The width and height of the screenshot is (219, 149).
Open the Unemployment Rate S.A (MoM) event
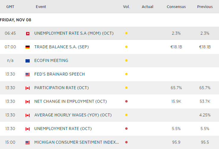[x=74, y=33]
